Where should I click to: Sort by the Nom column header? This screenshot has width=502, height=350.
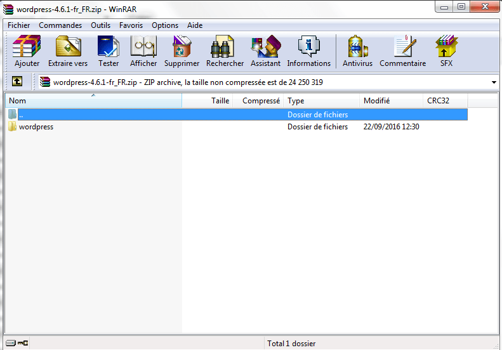pos(93,100)
